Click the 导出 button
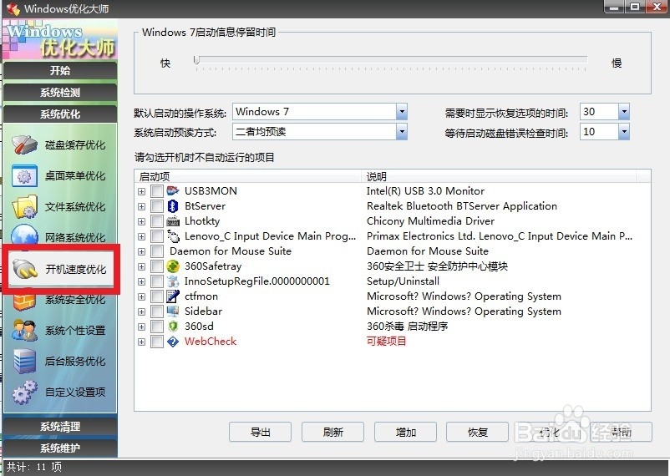Image resolution: width=670 pixels, height=476 pixels. tap(260, 432)
